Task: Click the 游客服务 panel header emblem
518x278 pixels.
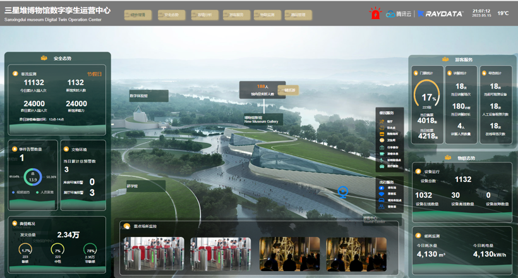Action: pyautogui.click(x=445, y=59)
